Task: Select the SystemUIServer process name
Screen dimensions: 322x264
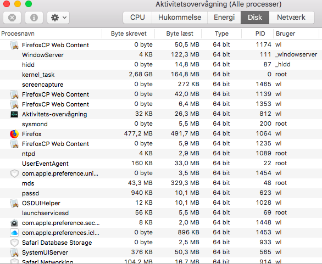Action: (45, 252)
